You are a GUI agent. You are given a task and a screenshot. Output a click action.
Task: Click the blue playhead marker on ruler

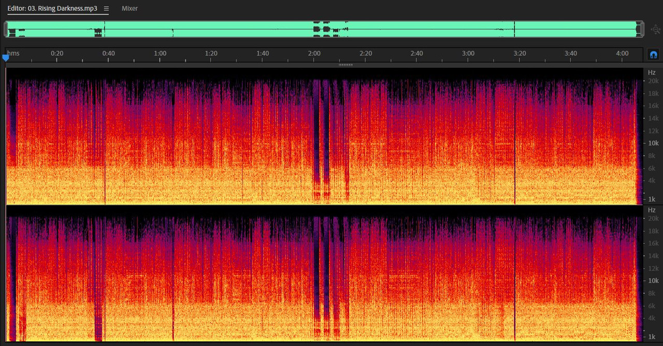pos(6,58)
